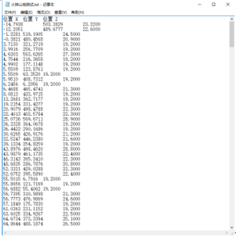The height and width of the screenshot is (236, 236).
Task: Click the vertical scrollbar down arrow
Action: (x=232, y=228)
